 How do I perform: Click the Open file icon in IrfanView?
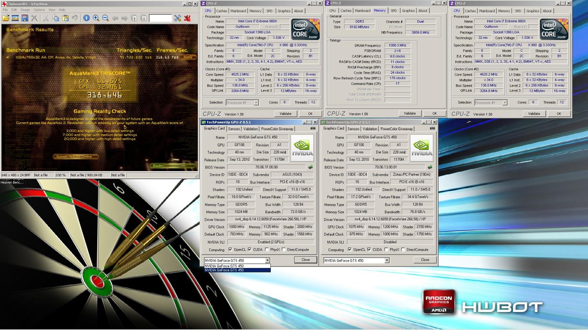(x=6, y=18)
